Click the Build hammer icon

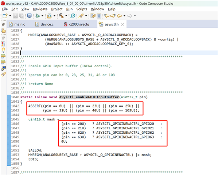pyautogui.click(x=61, y=16)
